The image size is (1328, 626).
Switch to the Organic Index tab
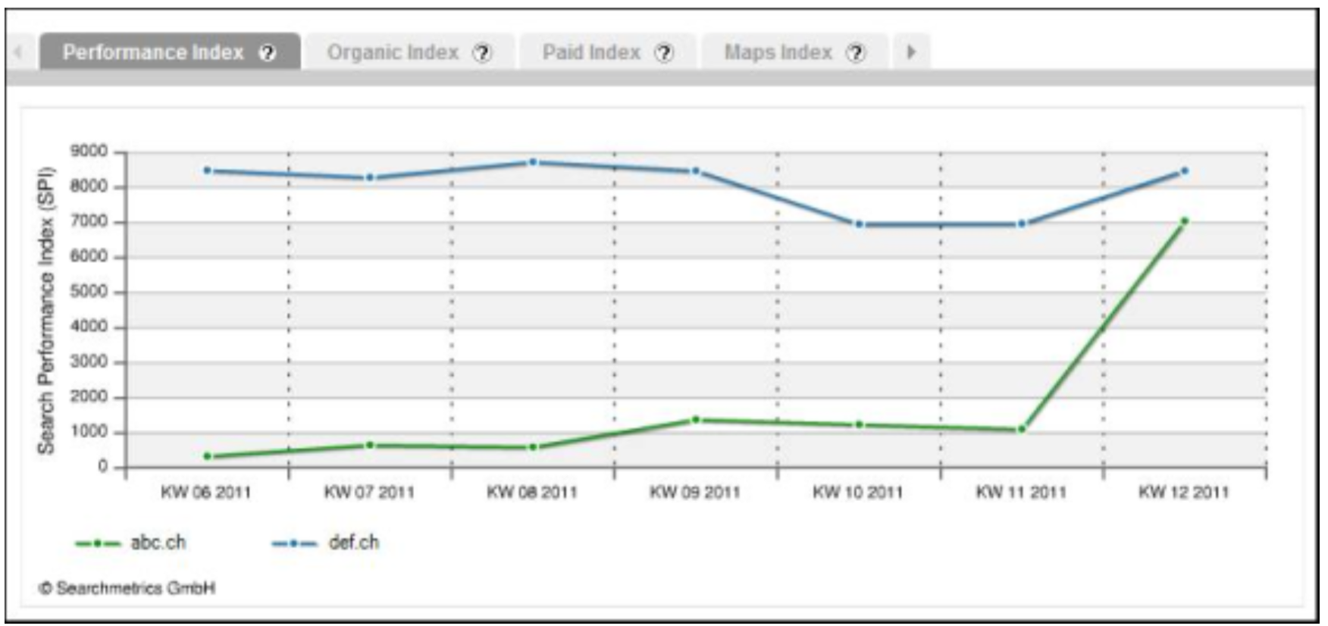393,53
